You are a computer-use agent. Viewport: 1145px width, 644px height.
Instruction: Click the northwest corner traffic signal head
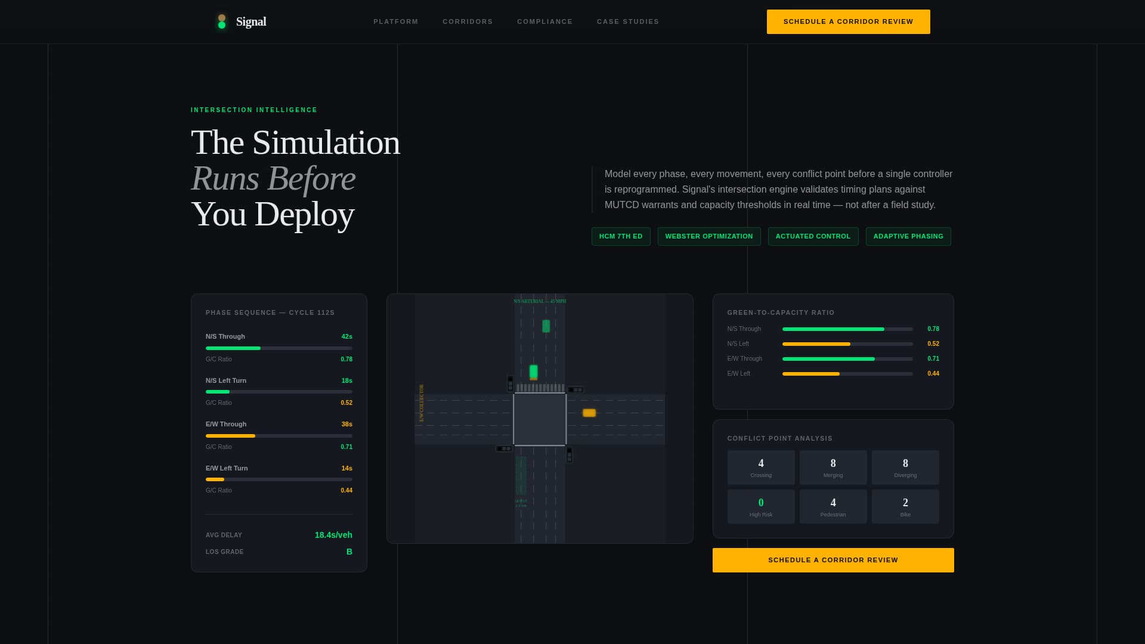510,383
